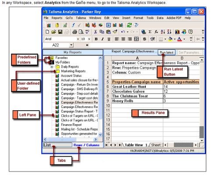Open the Font Color dropdown arrow
The image size is (214, 175).
point(184,39)
